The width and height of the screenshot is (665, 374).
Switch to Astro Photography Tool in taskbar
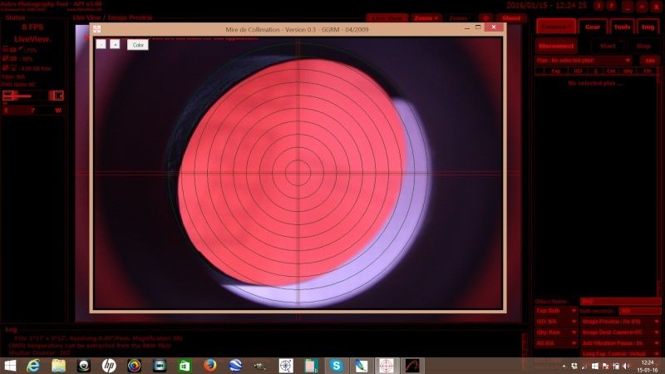pyautogui.click(x=411, y=366)
